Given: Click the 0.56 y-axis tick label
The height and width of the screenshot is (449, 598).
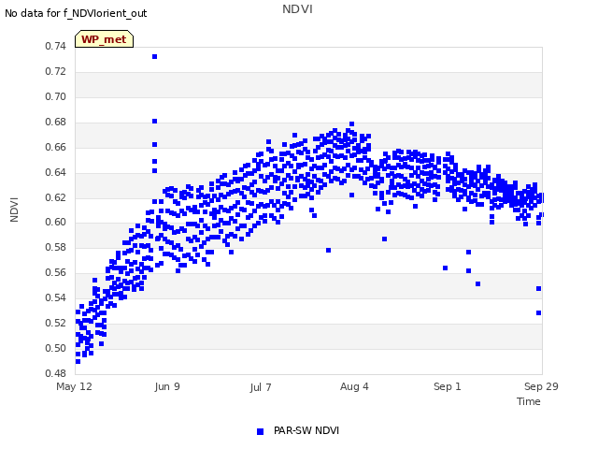Looking at the screenshot, I should [55, 272].
